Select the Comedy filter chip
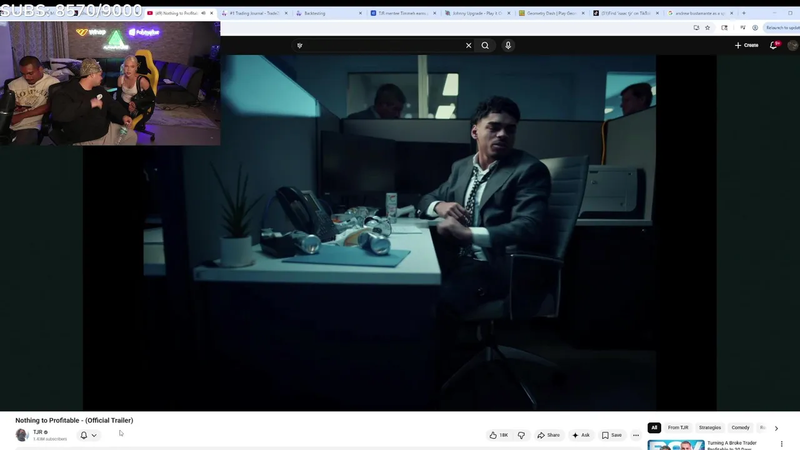800x450 pixels. click(x=741, y=427)
